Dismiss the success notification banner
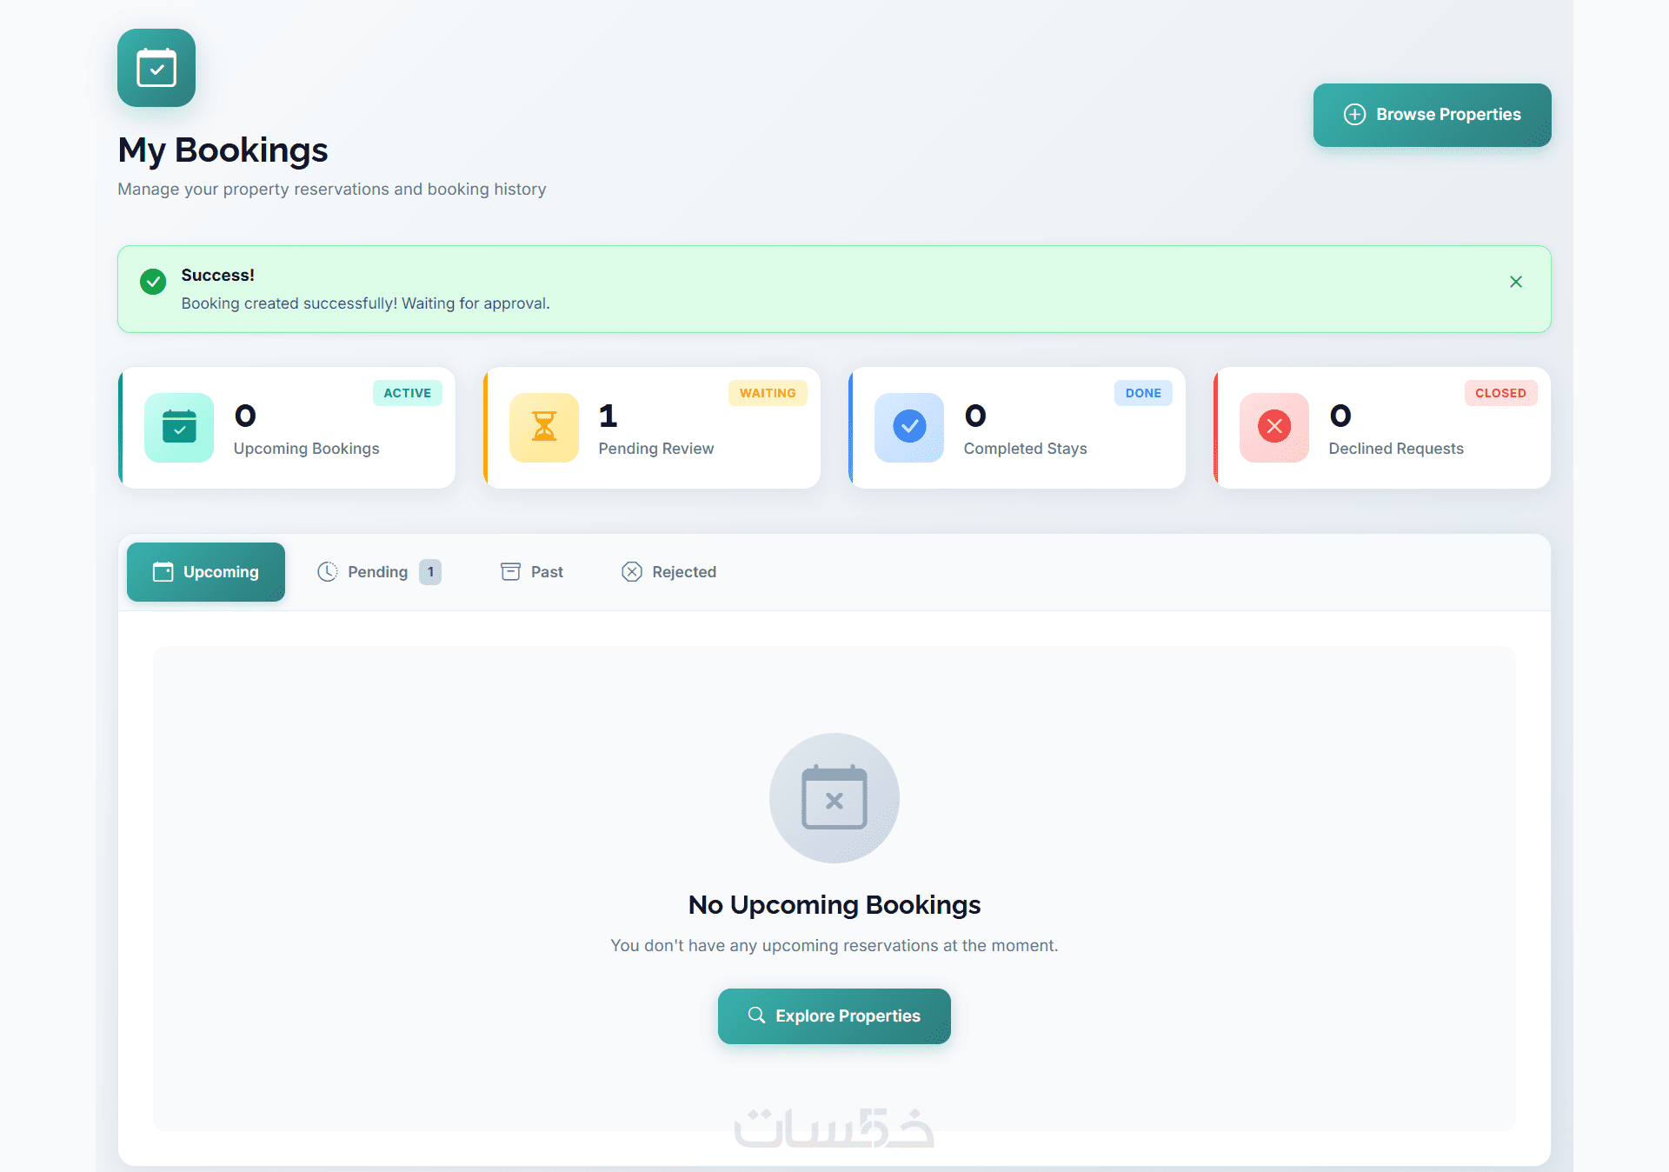 point(1516,282)
